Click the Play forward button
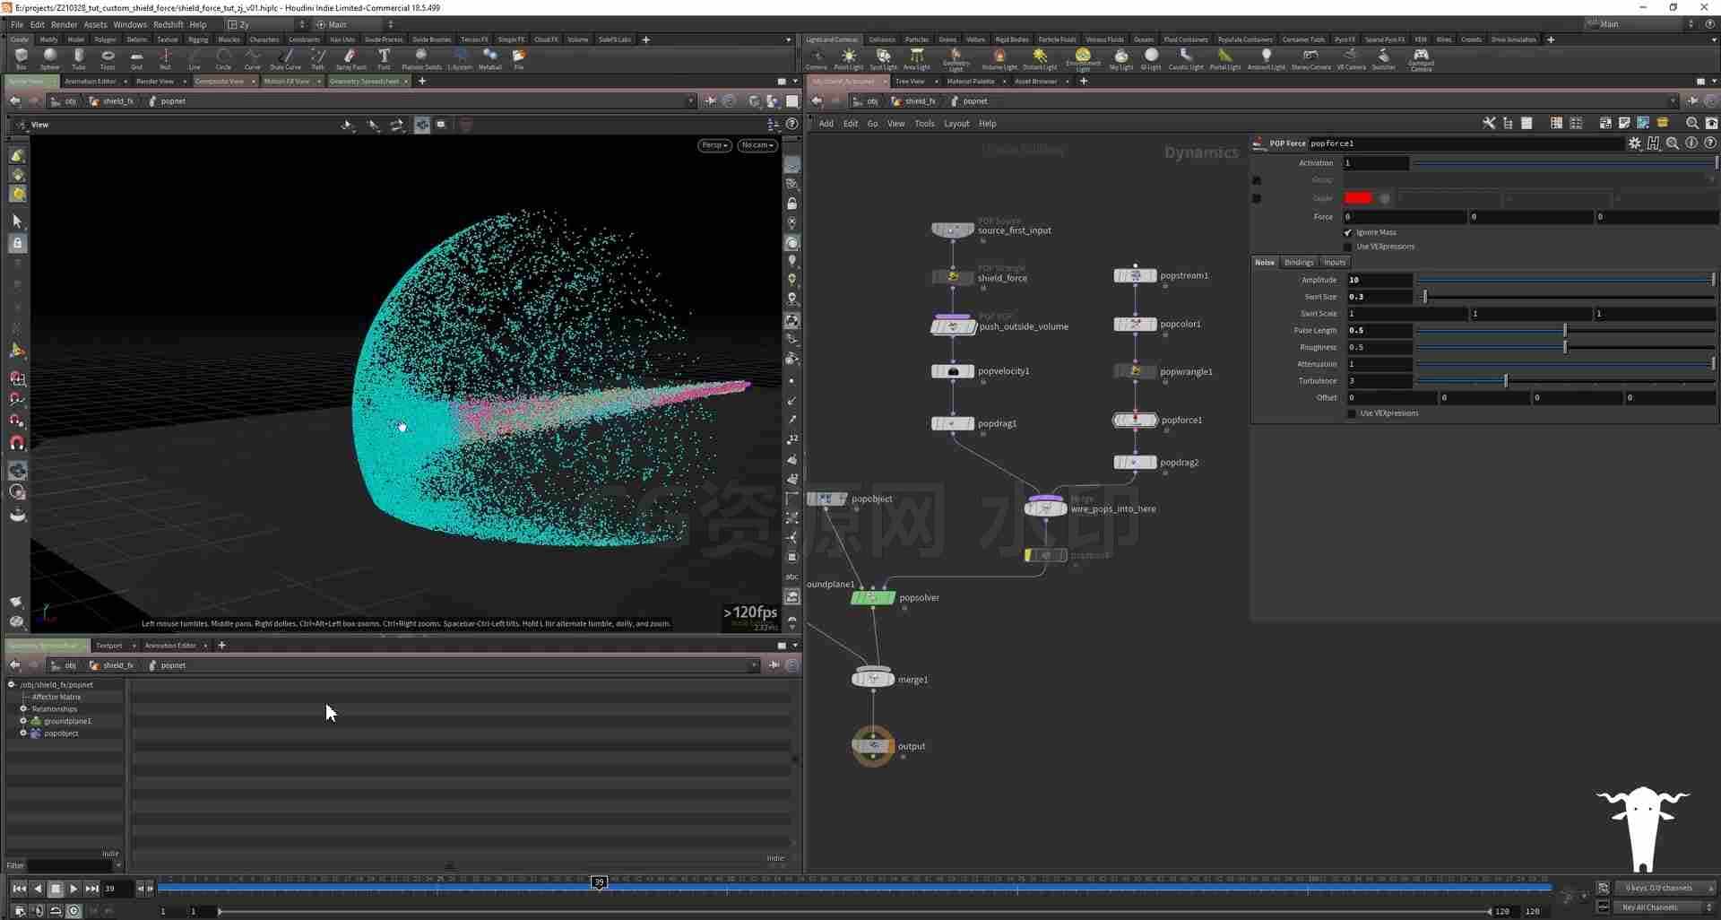Image resolution: width=1721 pixels, height=920 pixels. coord(74,889)
